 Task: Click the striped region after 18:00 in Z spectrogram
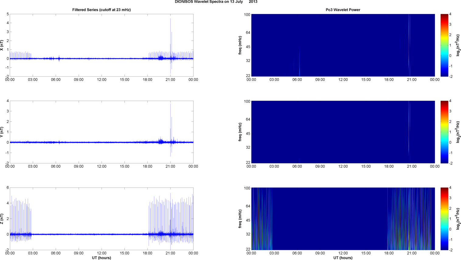point(410,219)
